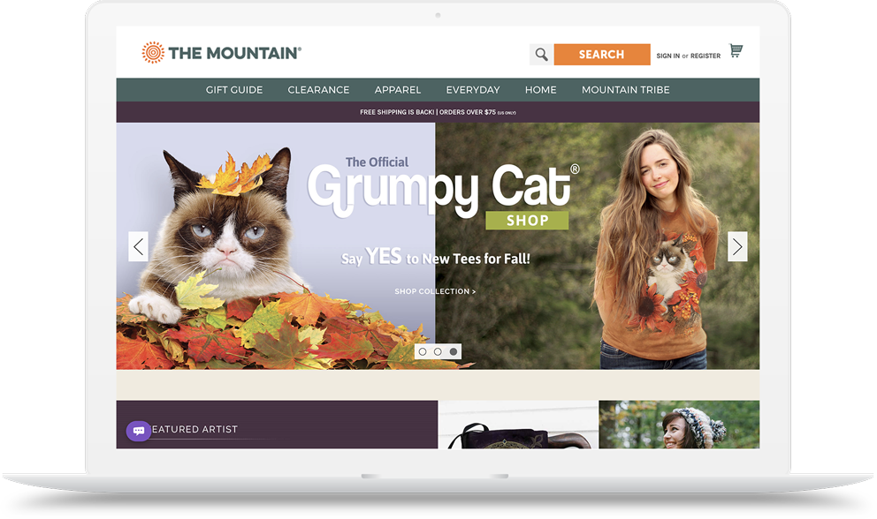Select the second carousel dot
Screen dimensions: 877x519
point(438,351)
